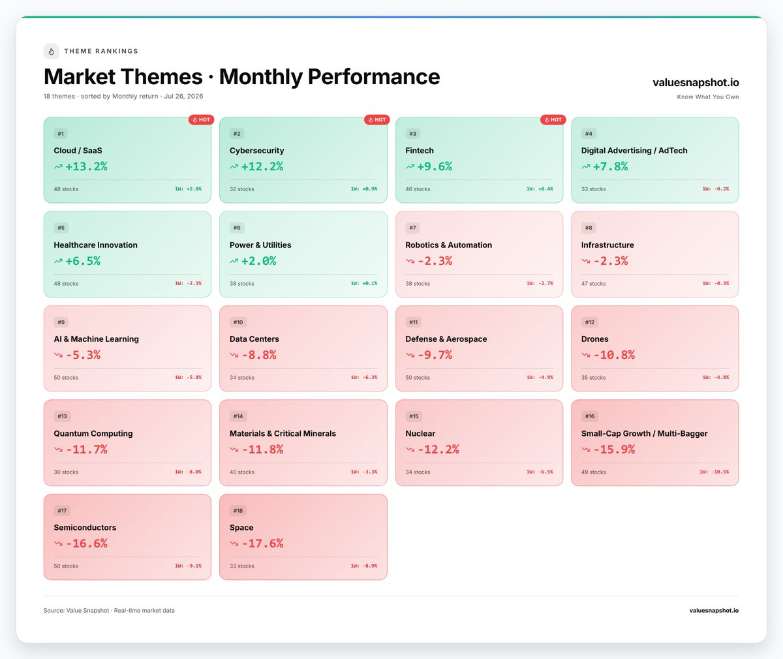Click the Robotics & Automation title
The width and height of the screenshot is (783, 659).
point(448,245)
